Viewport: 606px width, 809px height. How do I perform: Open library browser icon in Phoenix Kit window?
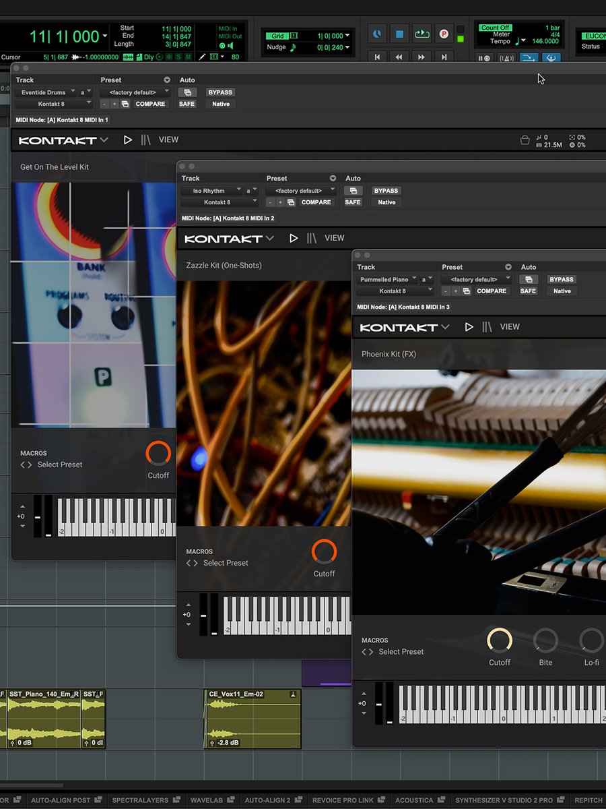click(x=487, y=327)
